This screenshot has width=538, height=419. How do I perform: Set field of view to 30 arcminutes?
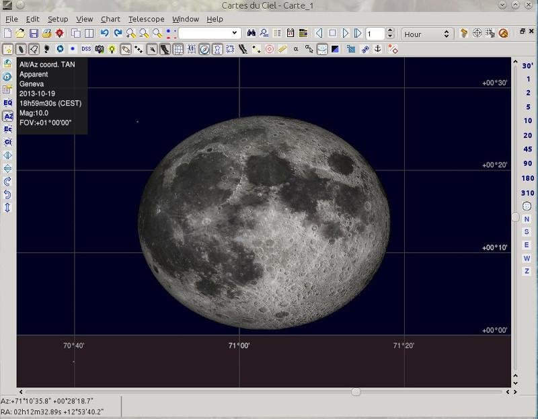click(527, 66)
